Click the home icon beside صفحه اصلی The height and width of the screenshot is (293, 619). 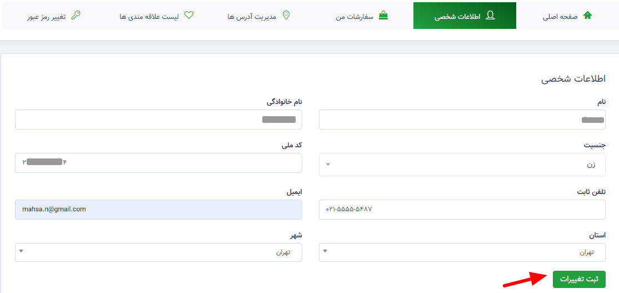click(x=588, y=16)
